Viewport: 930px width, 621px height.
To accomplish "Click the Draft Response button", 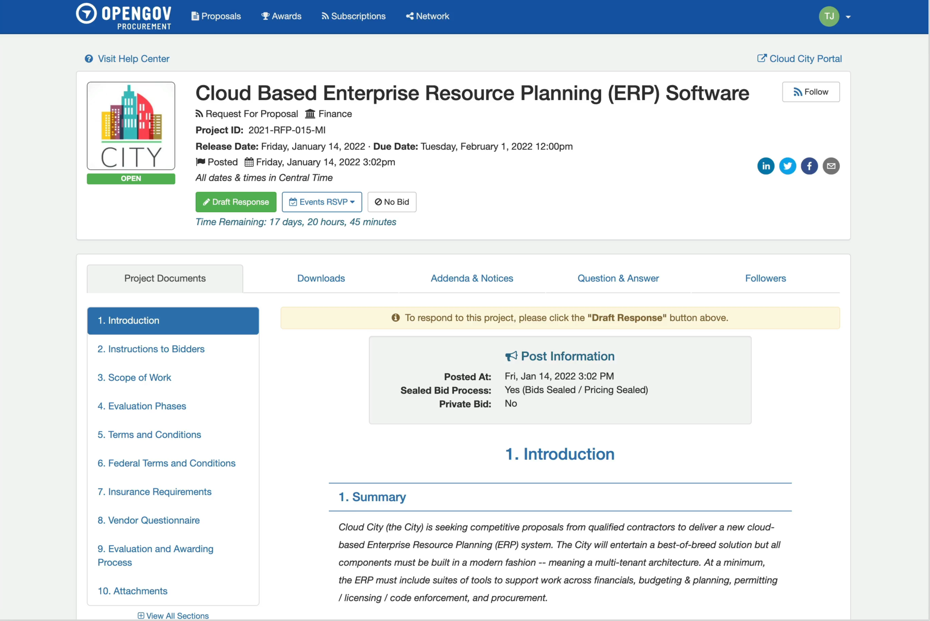I will pyautogui.click(x=236, y=202).
